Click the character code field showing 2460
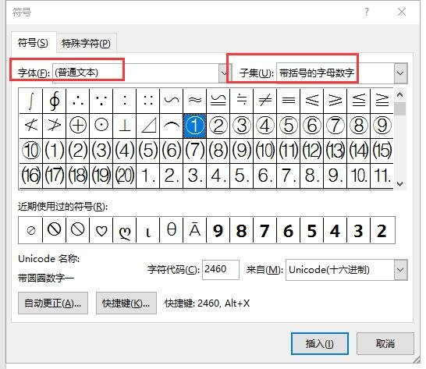This screenshot has width=426, height=369. pyautogui.click(x=221, y=270)
